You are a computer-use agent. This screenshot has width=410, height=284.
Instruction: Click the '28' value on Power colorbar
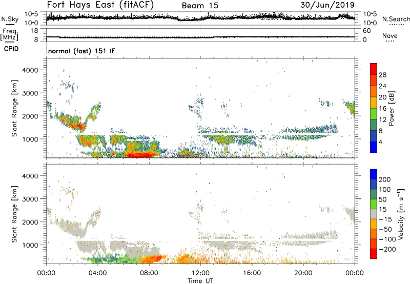382,75
